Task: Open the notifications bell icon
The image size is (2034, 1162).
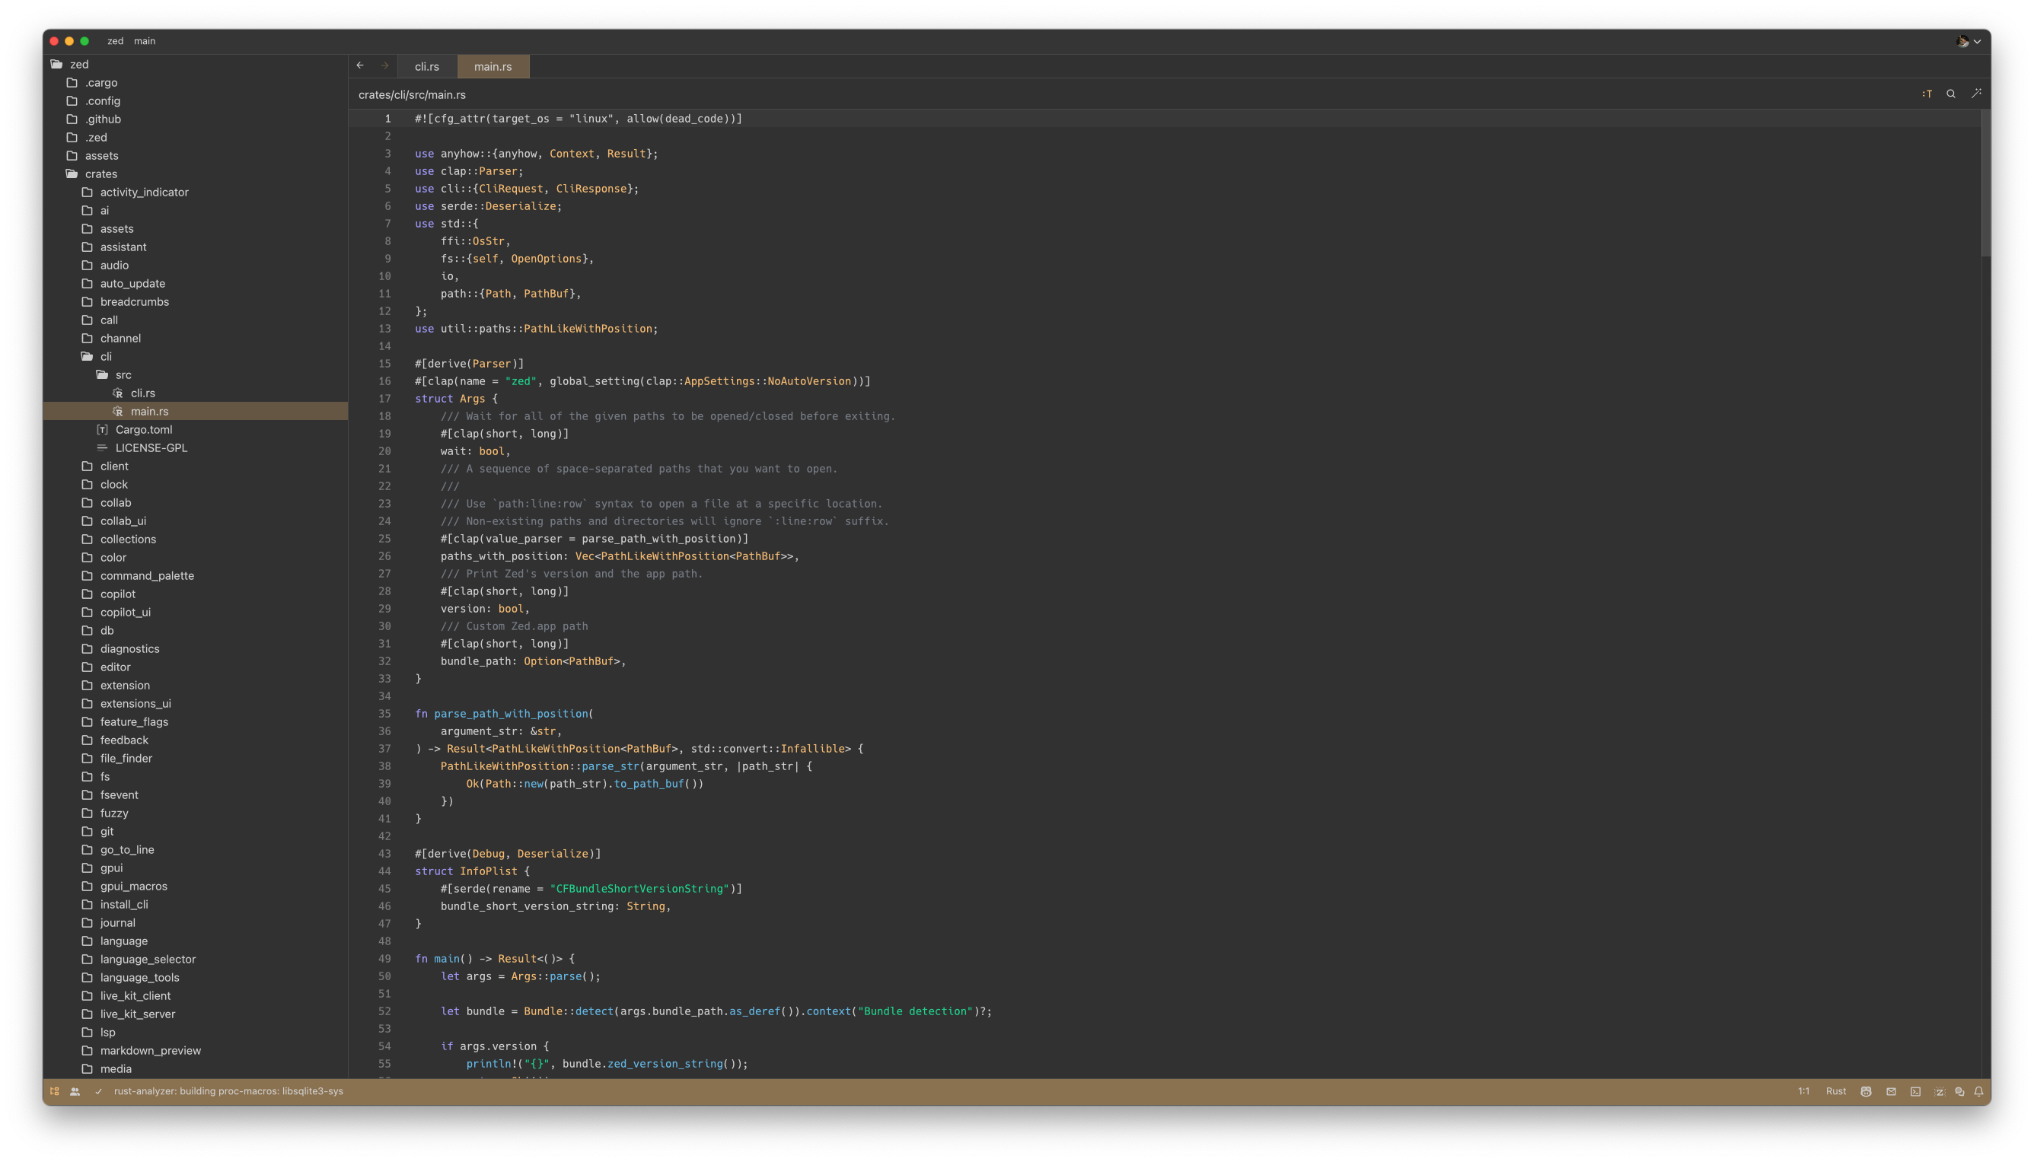Action: point(1979,1091)
